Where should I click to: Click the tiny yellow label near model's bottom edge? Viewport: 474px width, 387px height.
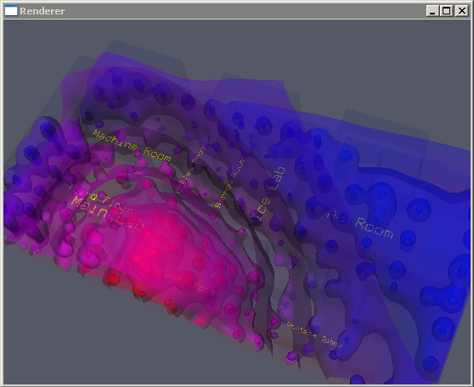pyautogui.click(x=314, y=335)
